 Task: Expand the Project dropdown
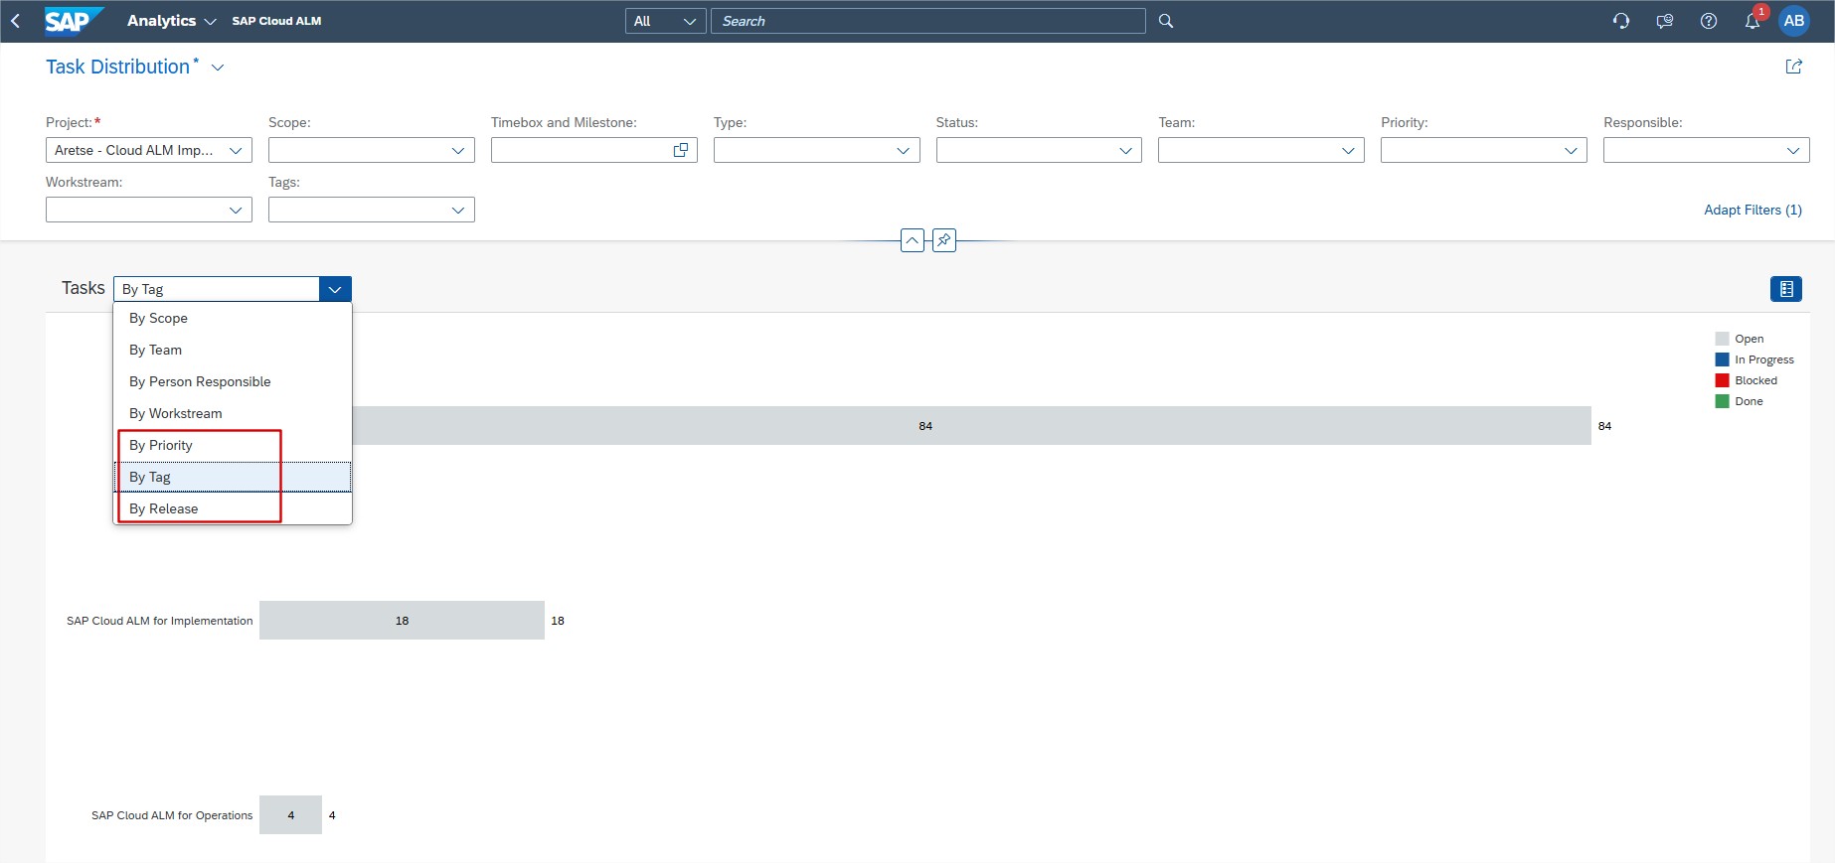(x=236, y=150)
